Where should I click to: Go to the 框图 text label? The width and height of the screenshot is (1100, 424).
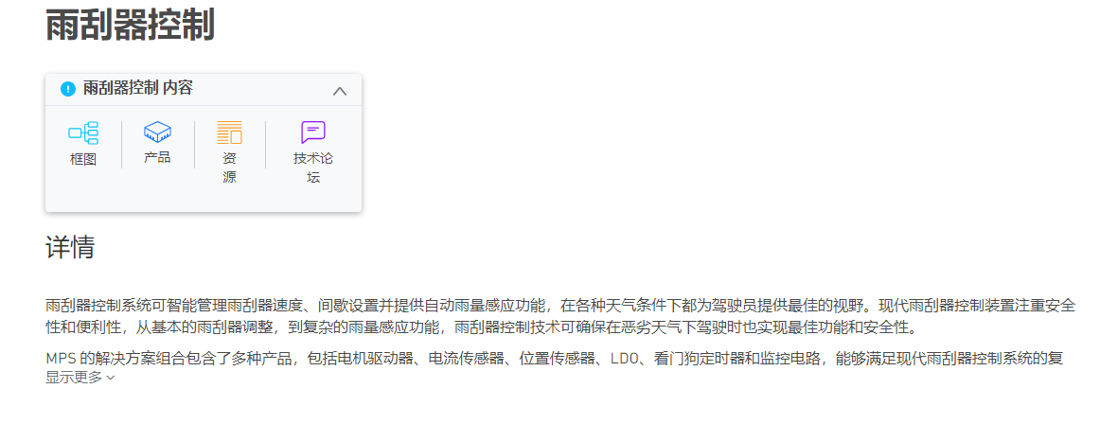tap(82, 160)
